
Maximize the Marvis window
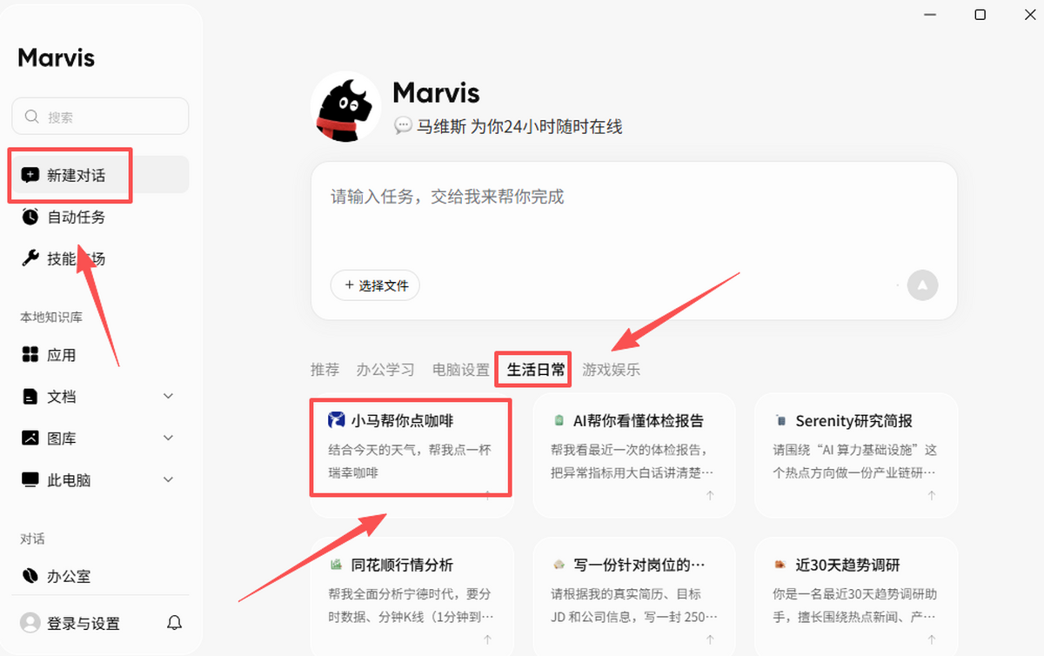click(x=980, y=15)
